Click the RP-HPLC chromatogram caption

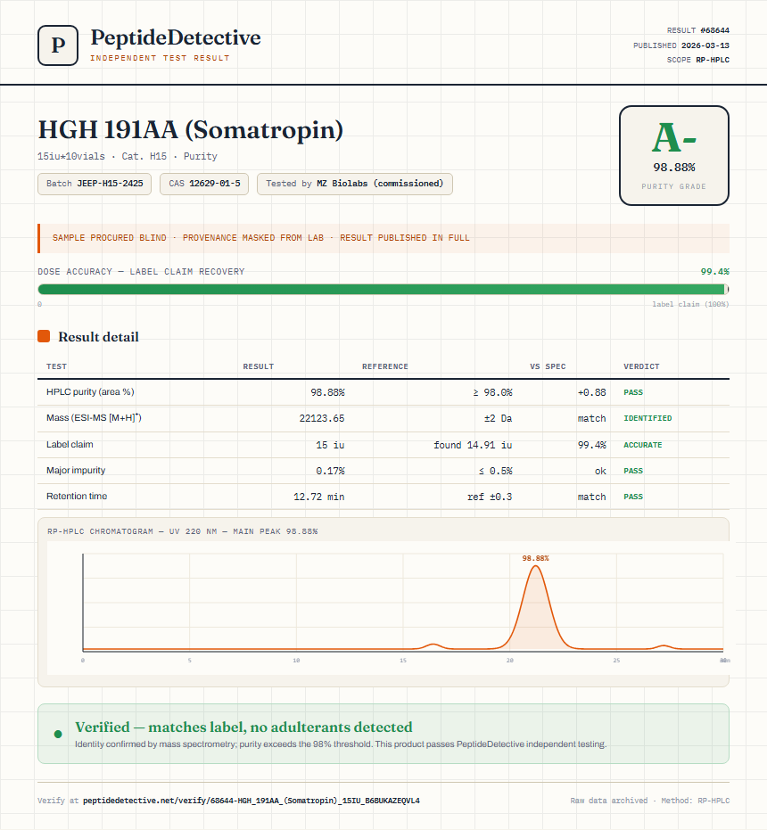tap(183, 531)
